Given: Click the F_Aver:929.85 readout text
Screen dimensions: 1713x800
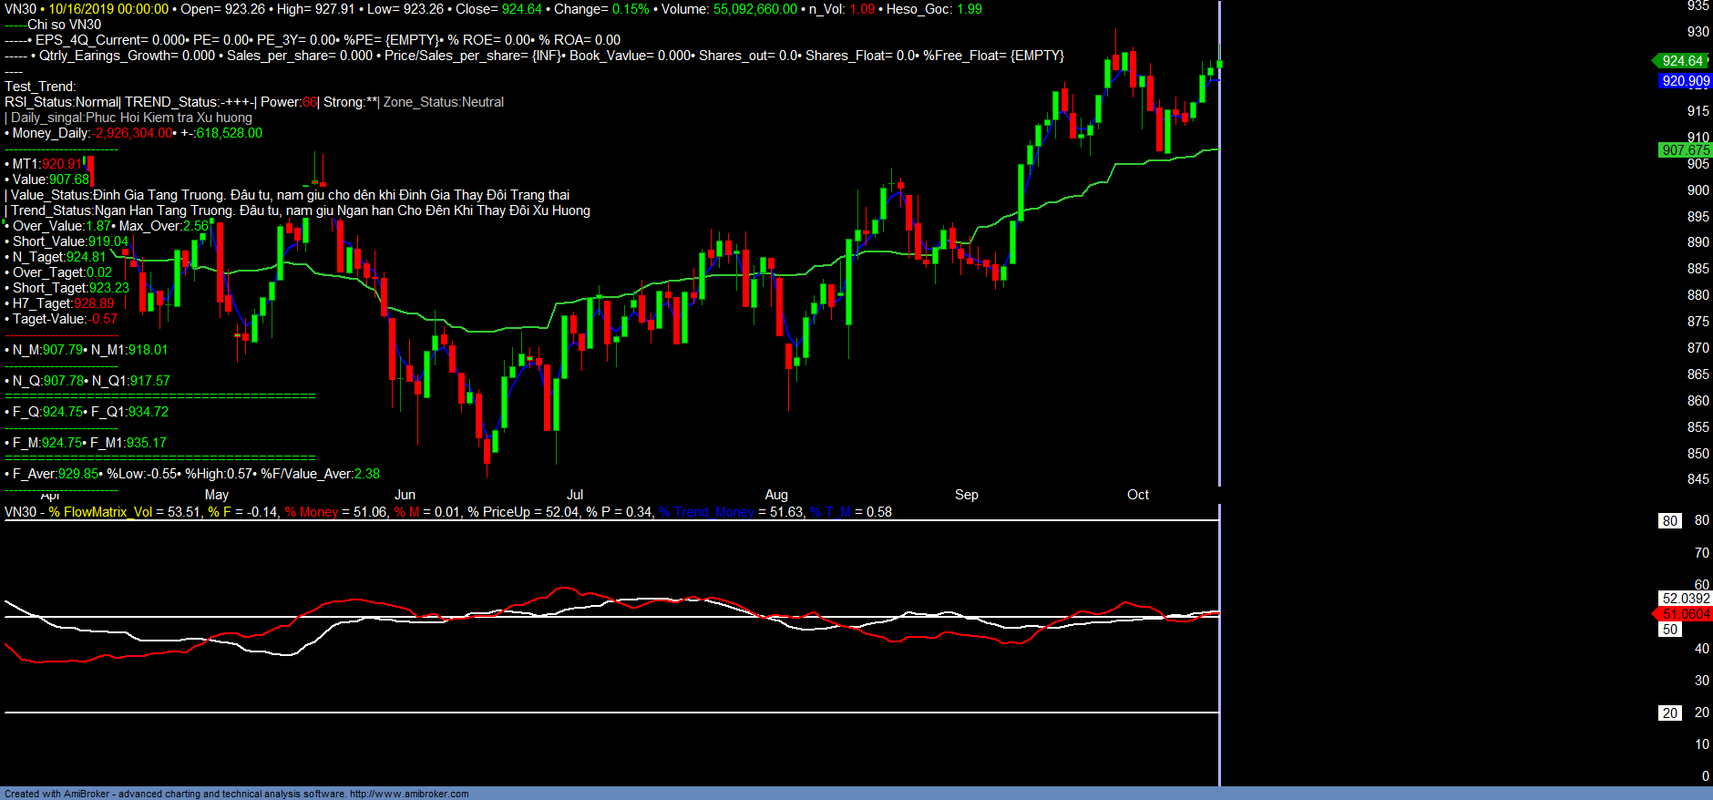Looking at the screenshot, I should tap(55, 474).
